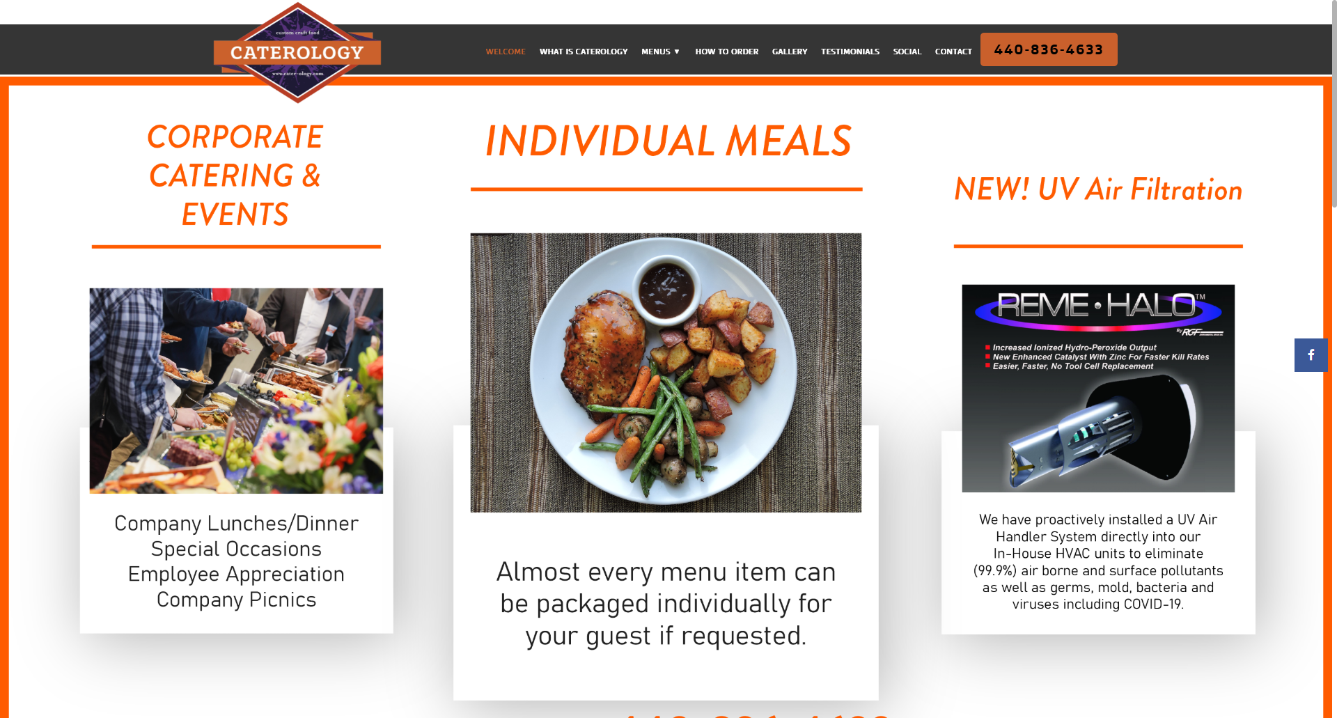1337x718 pixels.
Task: Select How To Order menu item
Action: (726, 52)
